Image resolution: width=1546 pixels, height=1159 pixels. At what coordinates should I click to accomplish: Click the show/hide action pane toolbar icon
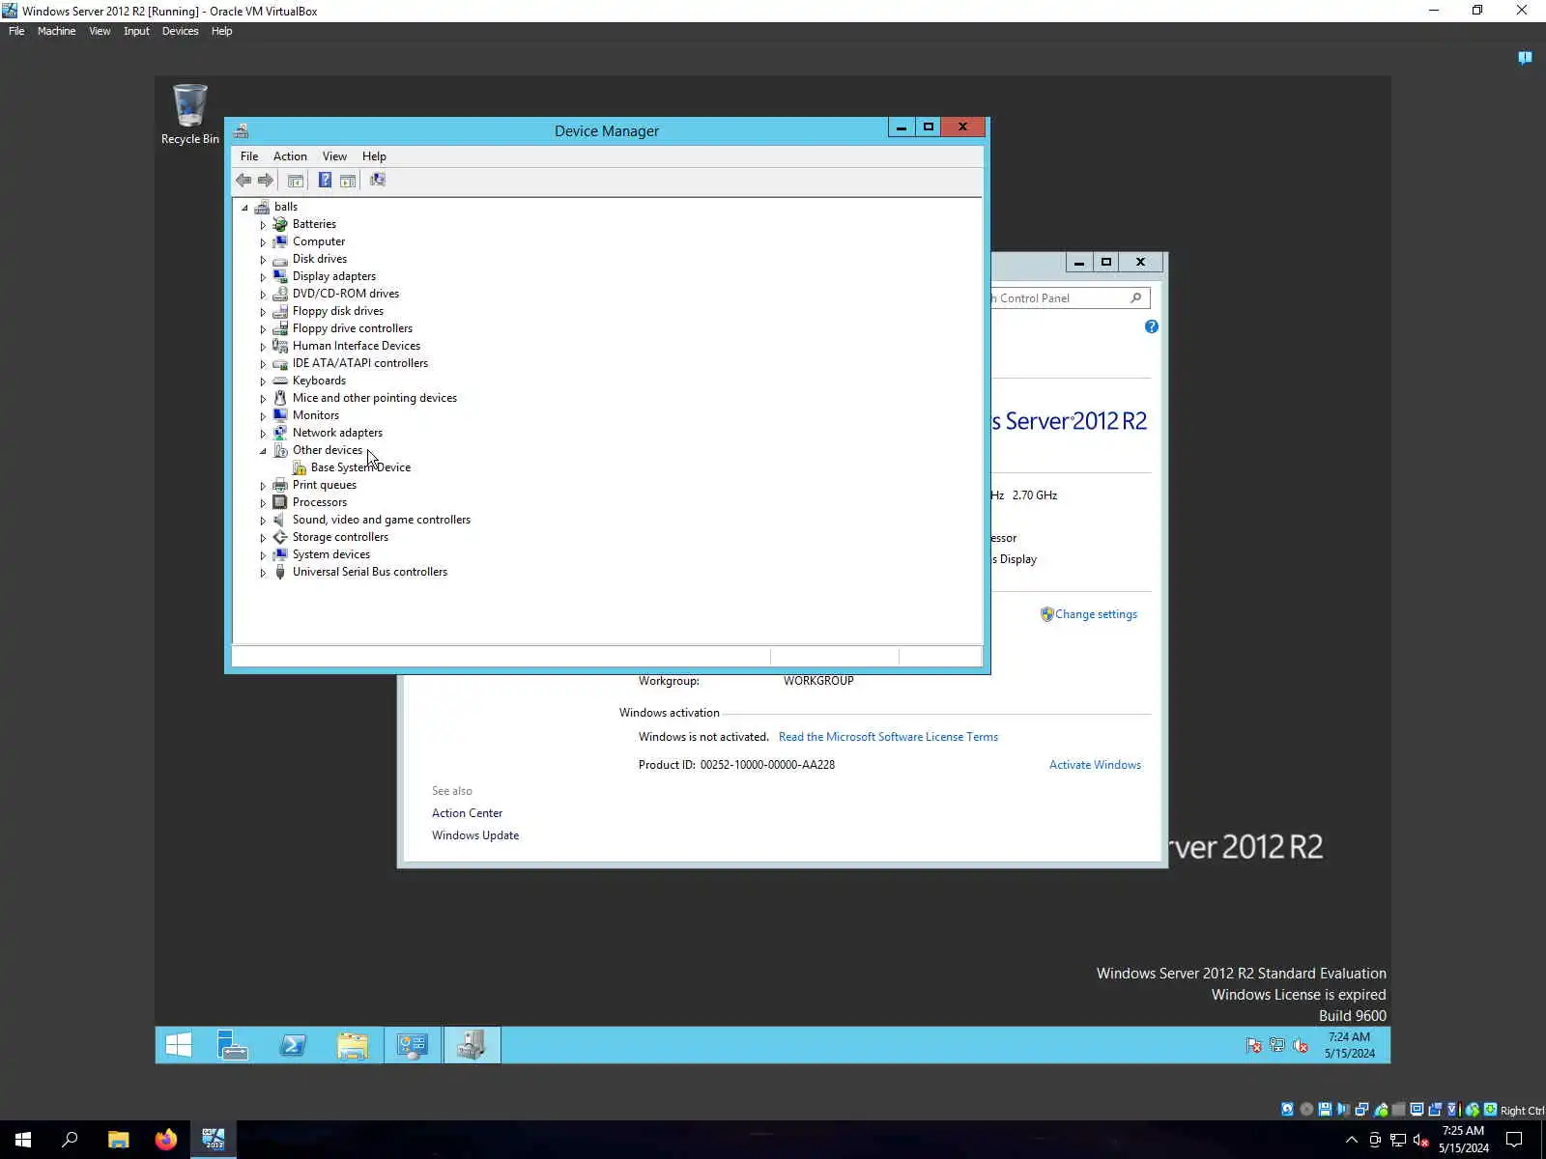[x=348, y=181]
